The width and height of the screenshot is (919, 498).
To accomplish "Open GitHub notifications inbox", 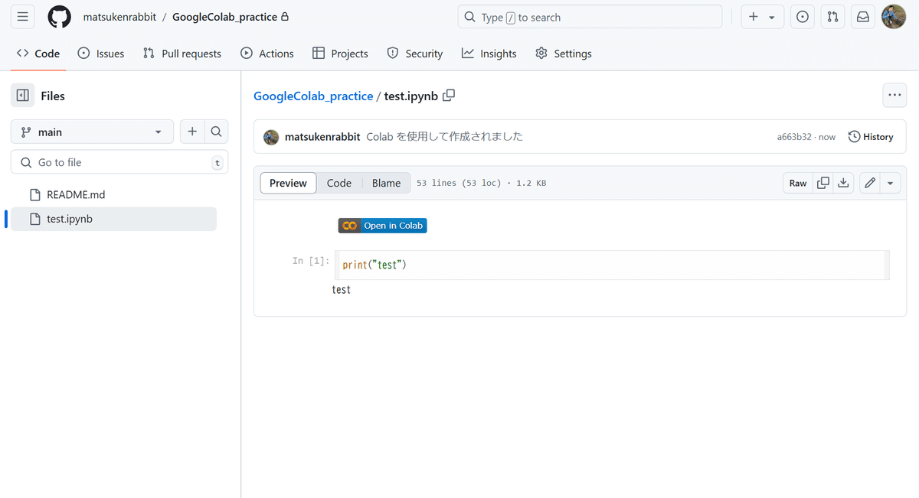I will [x=862, y=16].
